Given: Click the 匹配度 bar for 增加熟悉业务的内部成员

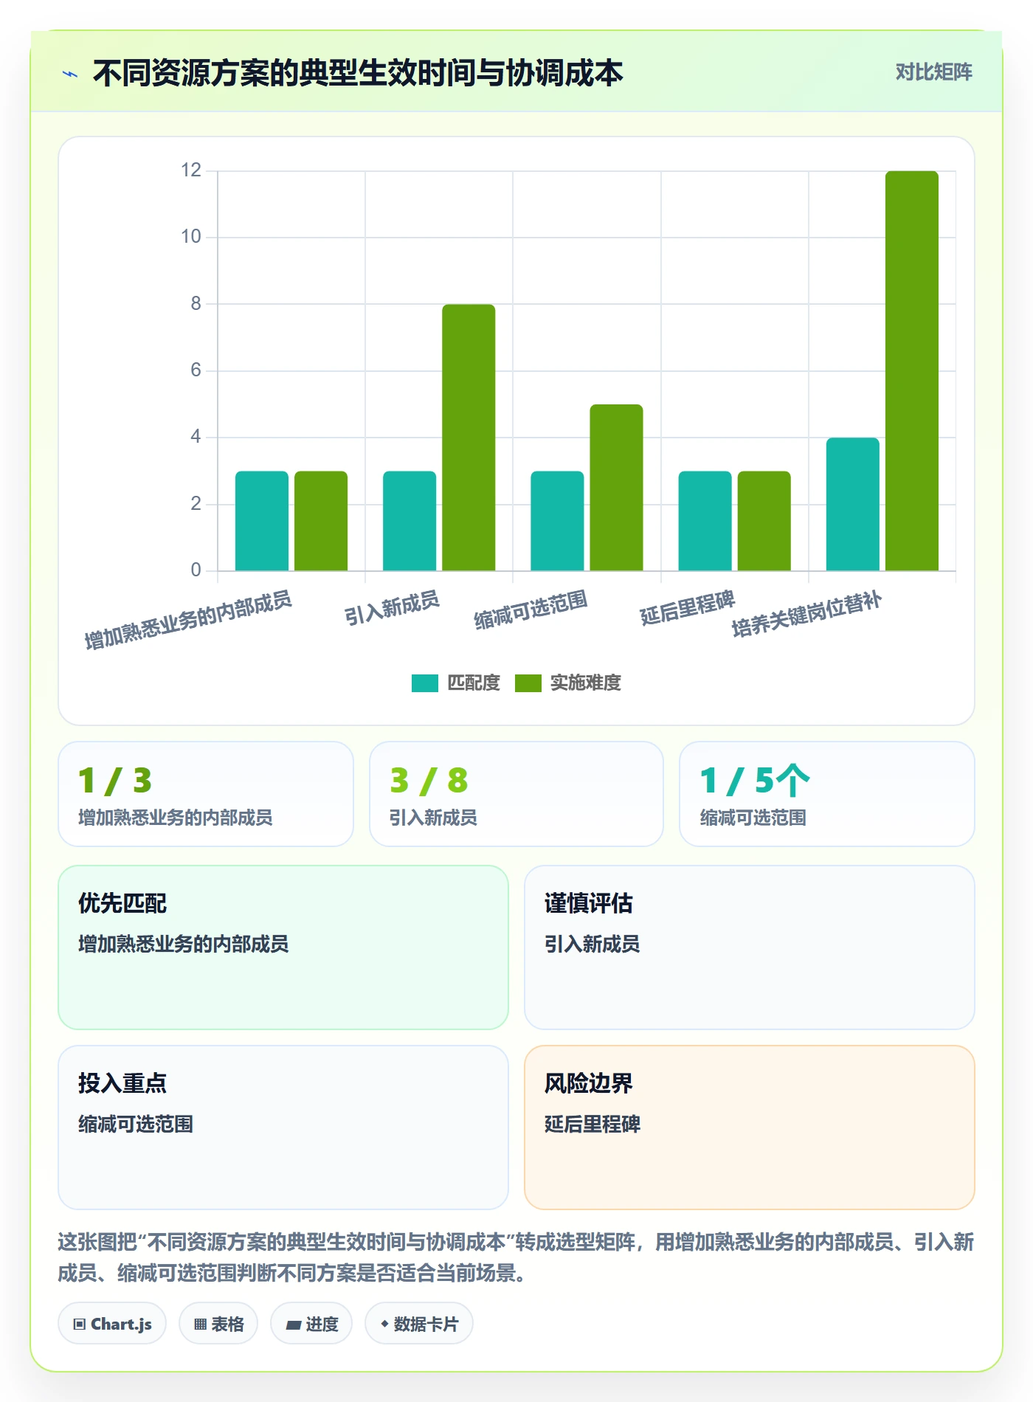Looking at the screenshot, I should tap(262, 521).
